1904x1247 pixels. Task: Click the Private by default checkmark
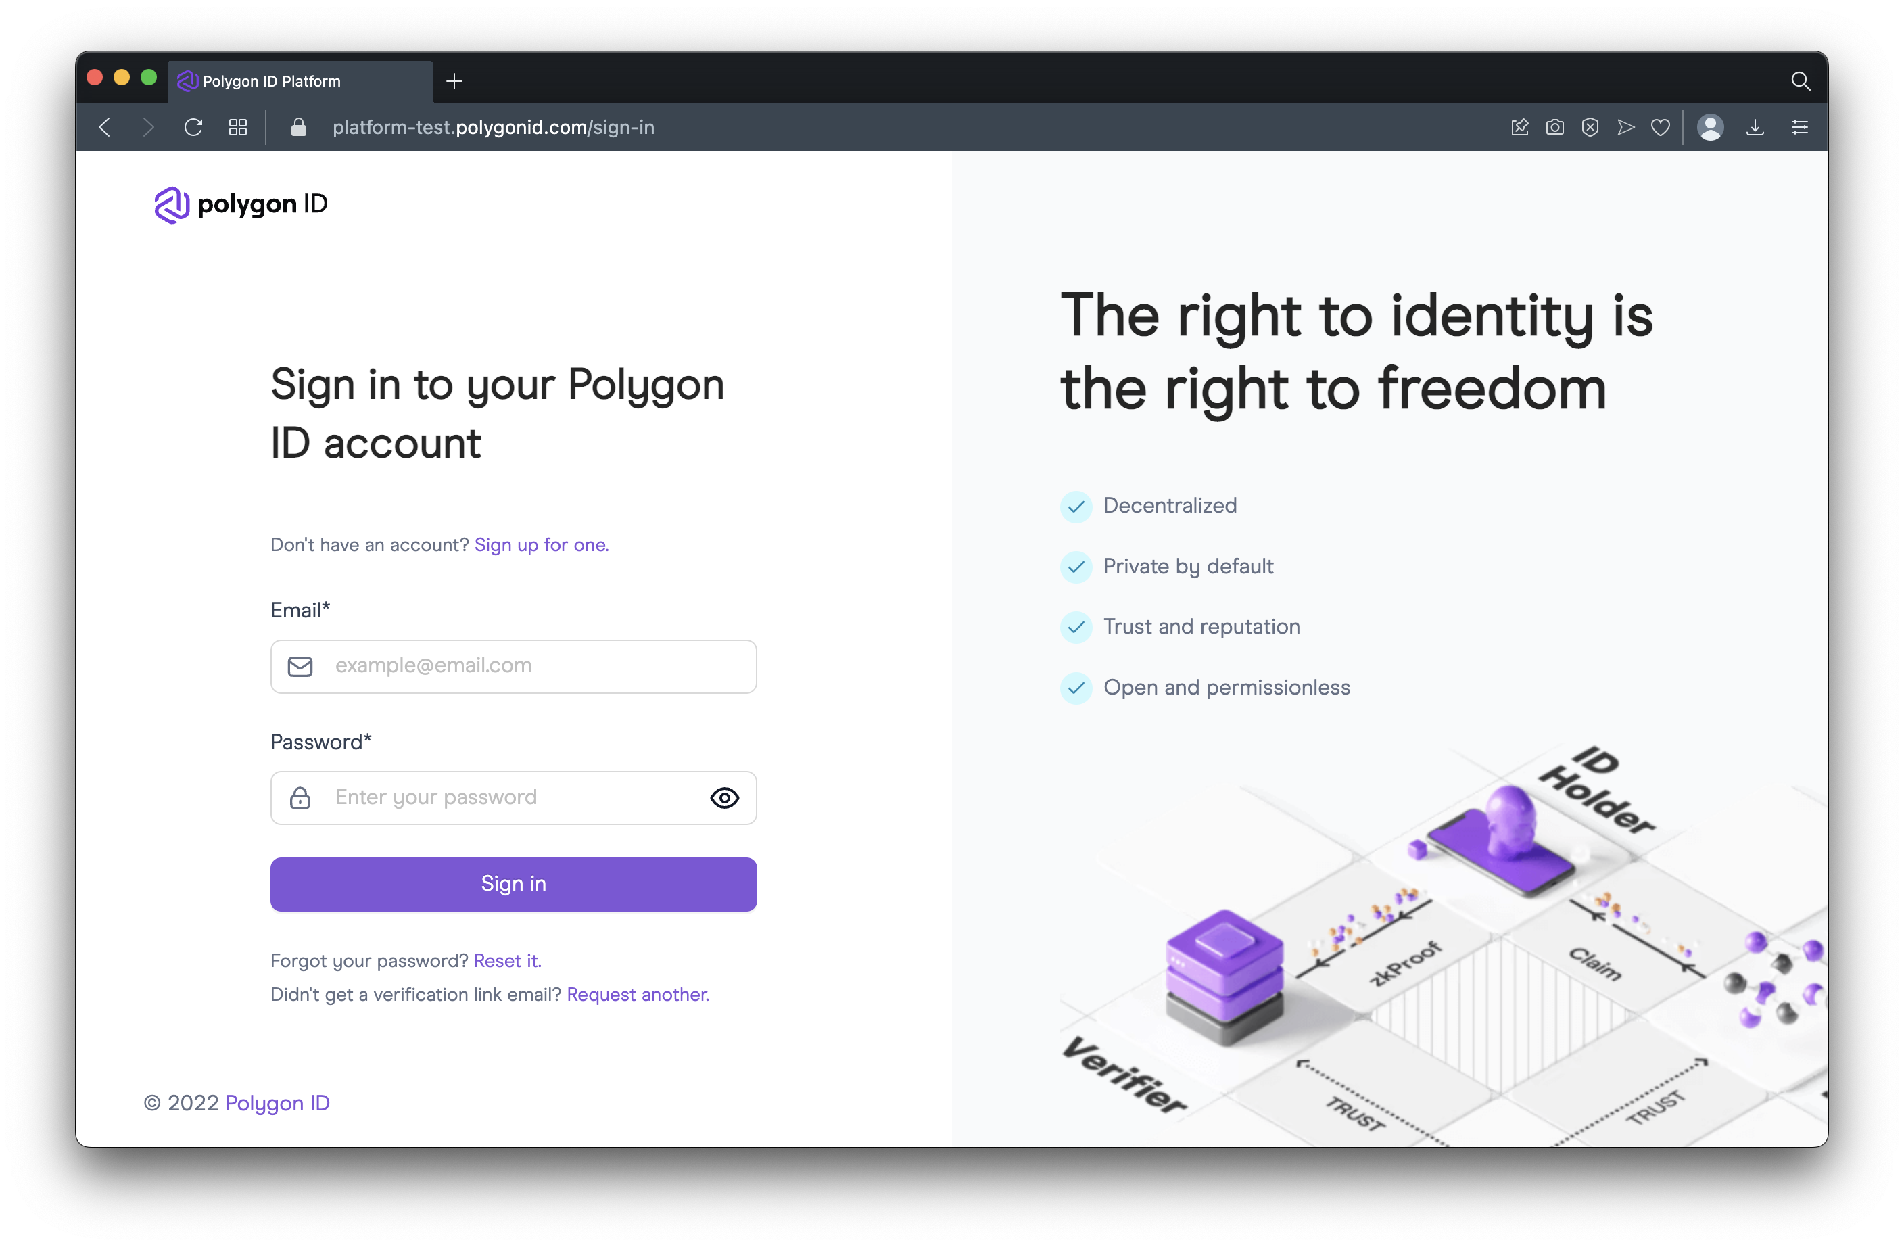pyautogui.click(x=1078, y=567)
